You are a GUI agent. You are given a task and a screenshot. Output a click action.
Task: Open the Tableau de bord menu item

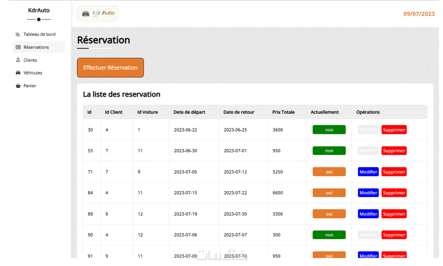[39, 34]
